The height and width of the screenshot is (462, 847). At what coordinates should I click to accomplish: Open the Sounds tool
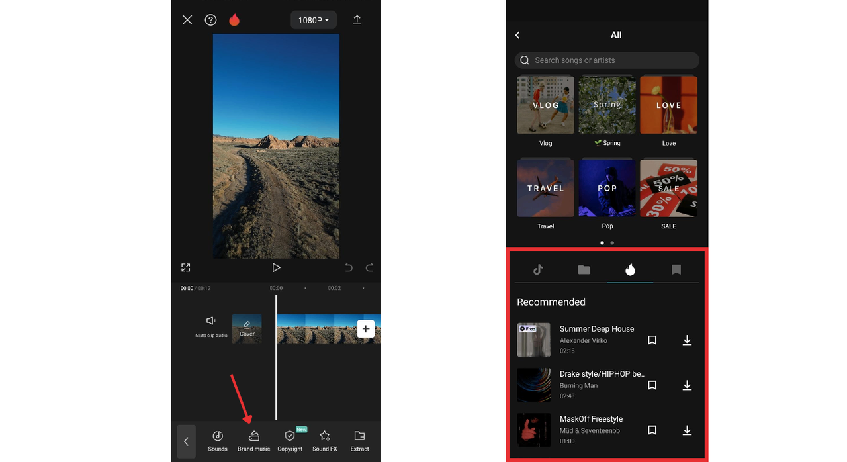click(218, 441)
